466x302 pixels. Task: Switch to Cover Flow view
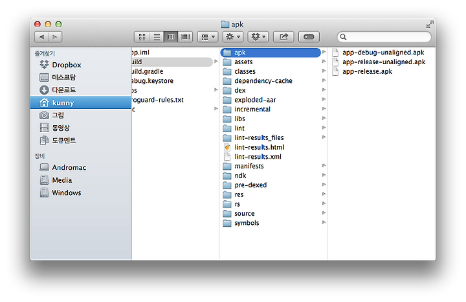click(186, 37)
